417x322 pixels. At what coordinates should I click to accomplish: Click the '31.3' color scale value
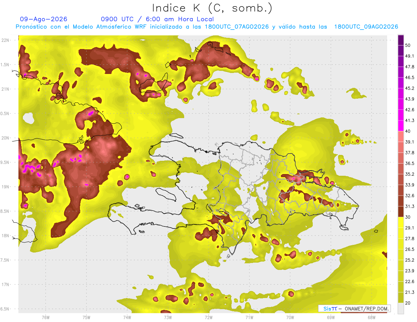(410, 206)
